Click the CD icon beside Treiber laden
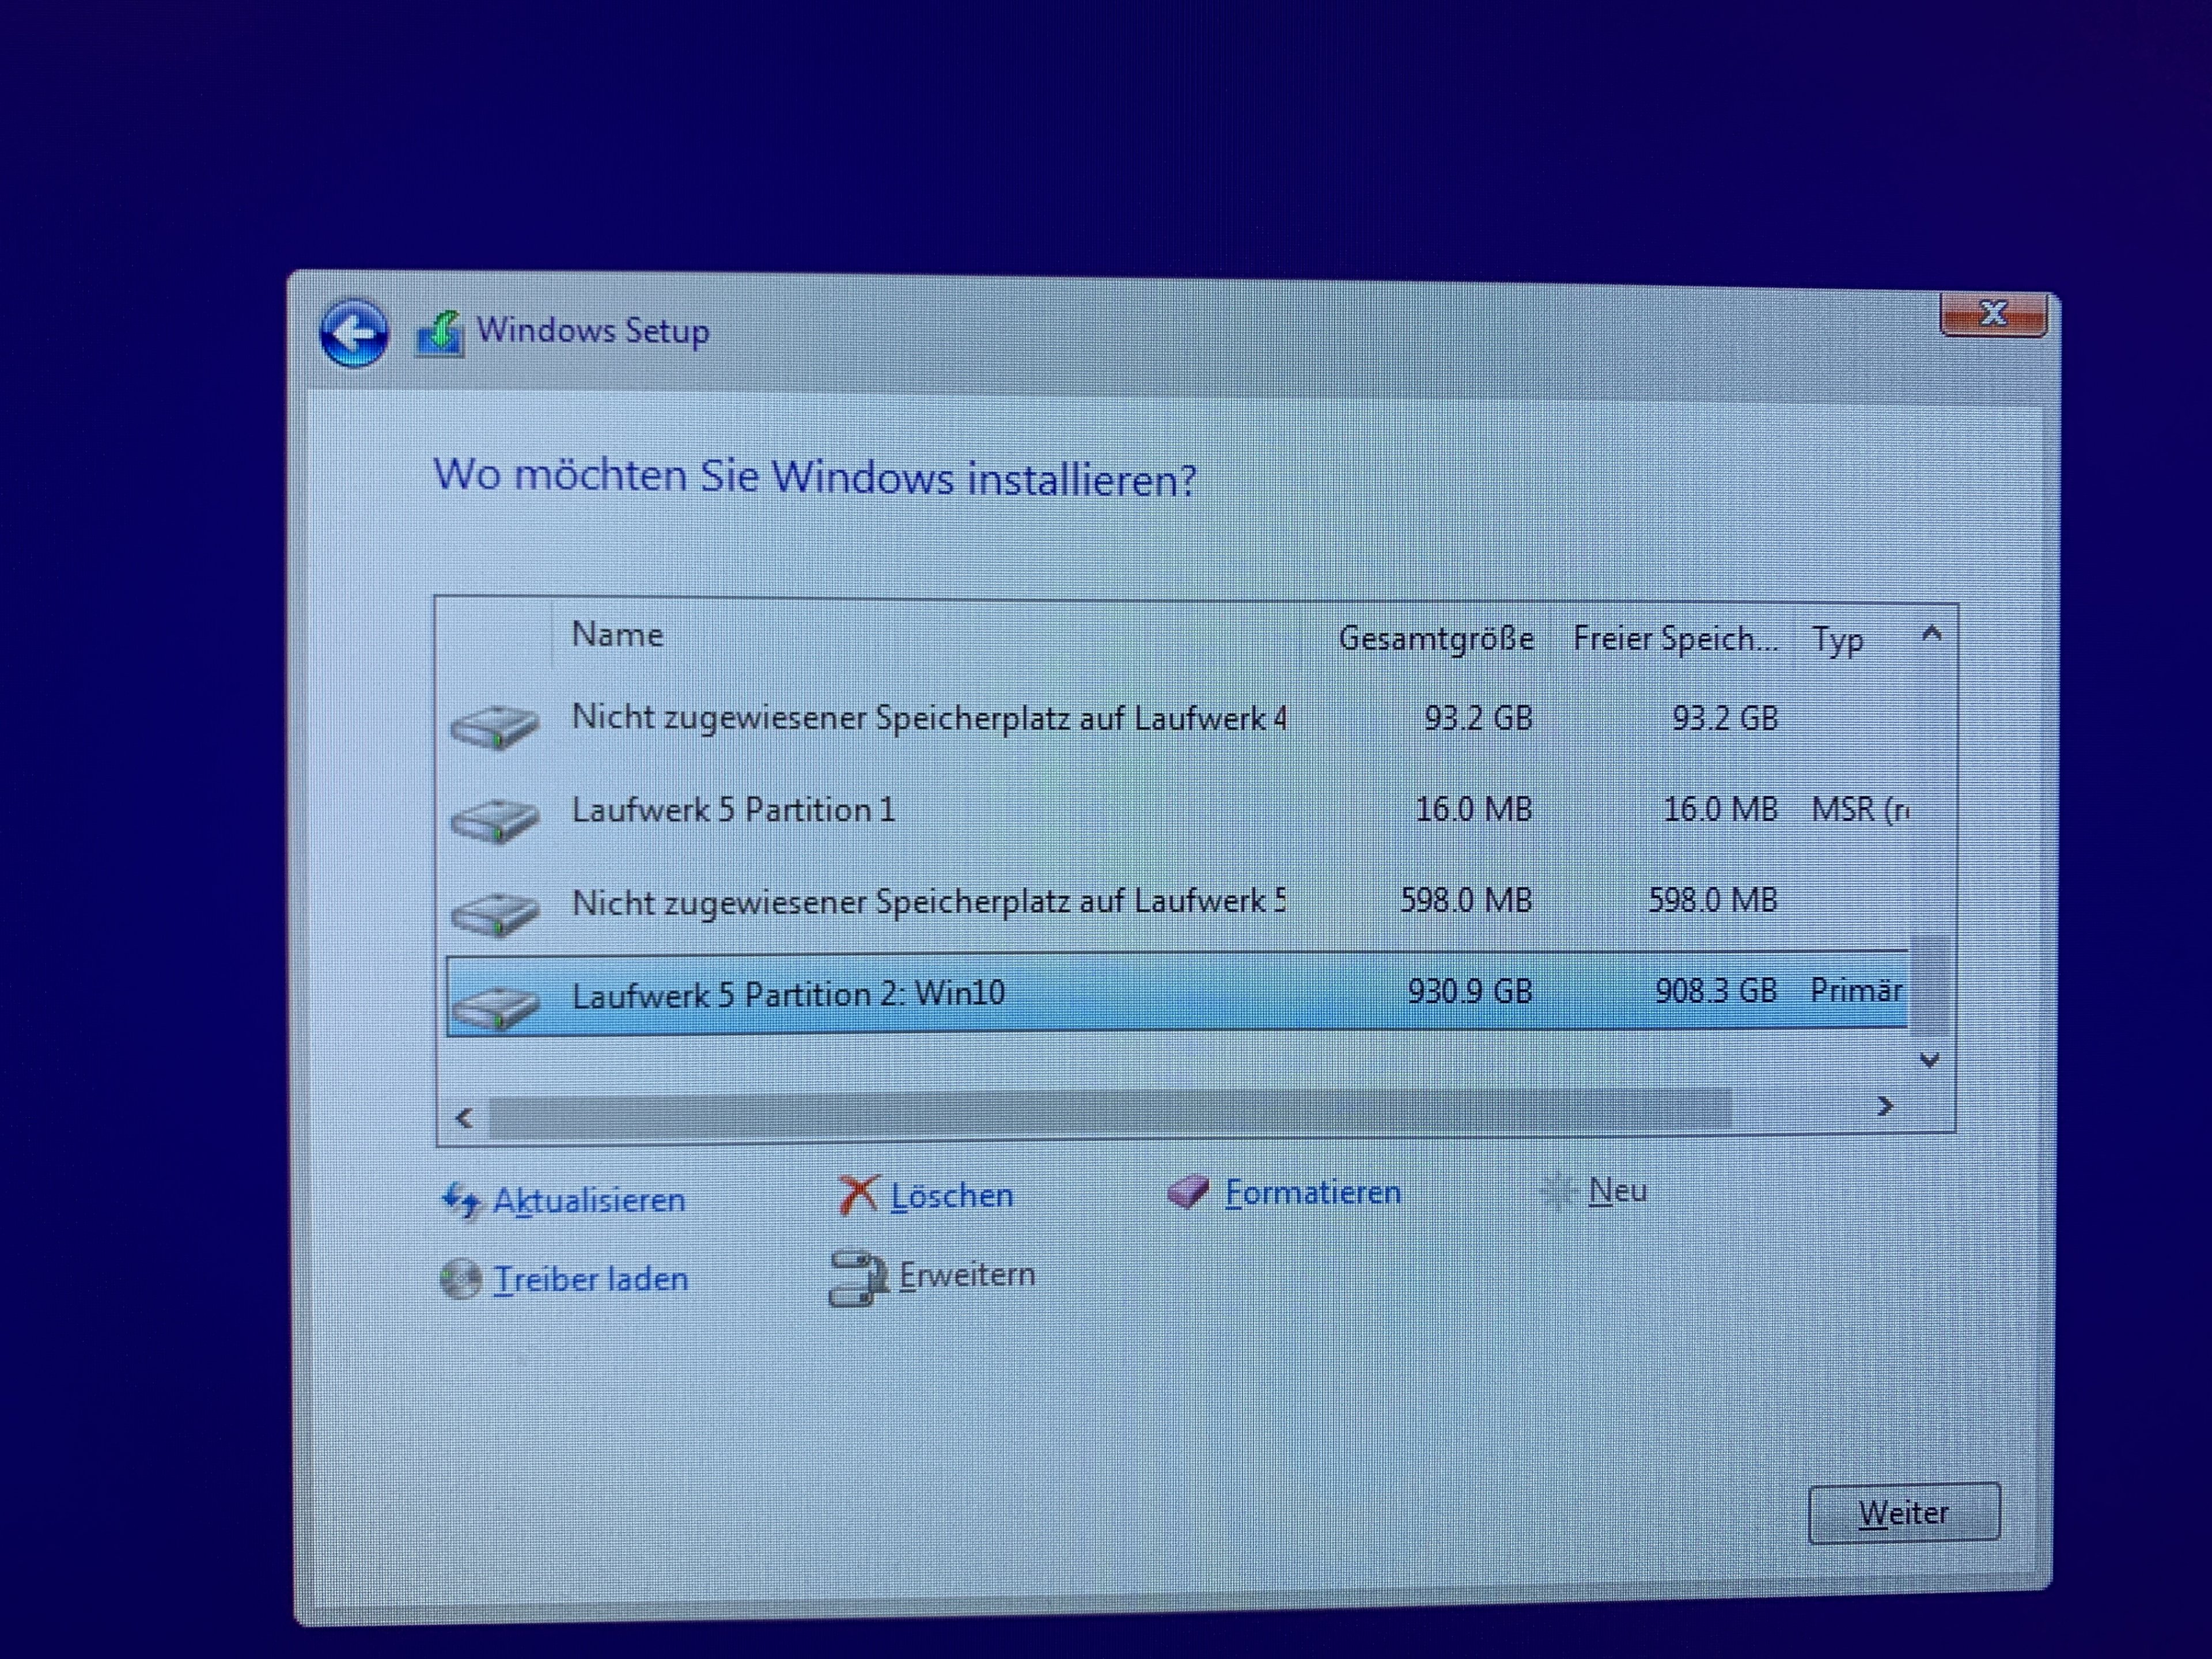The height and width of the screenshot is (1659, 2212). [461, 1278]
